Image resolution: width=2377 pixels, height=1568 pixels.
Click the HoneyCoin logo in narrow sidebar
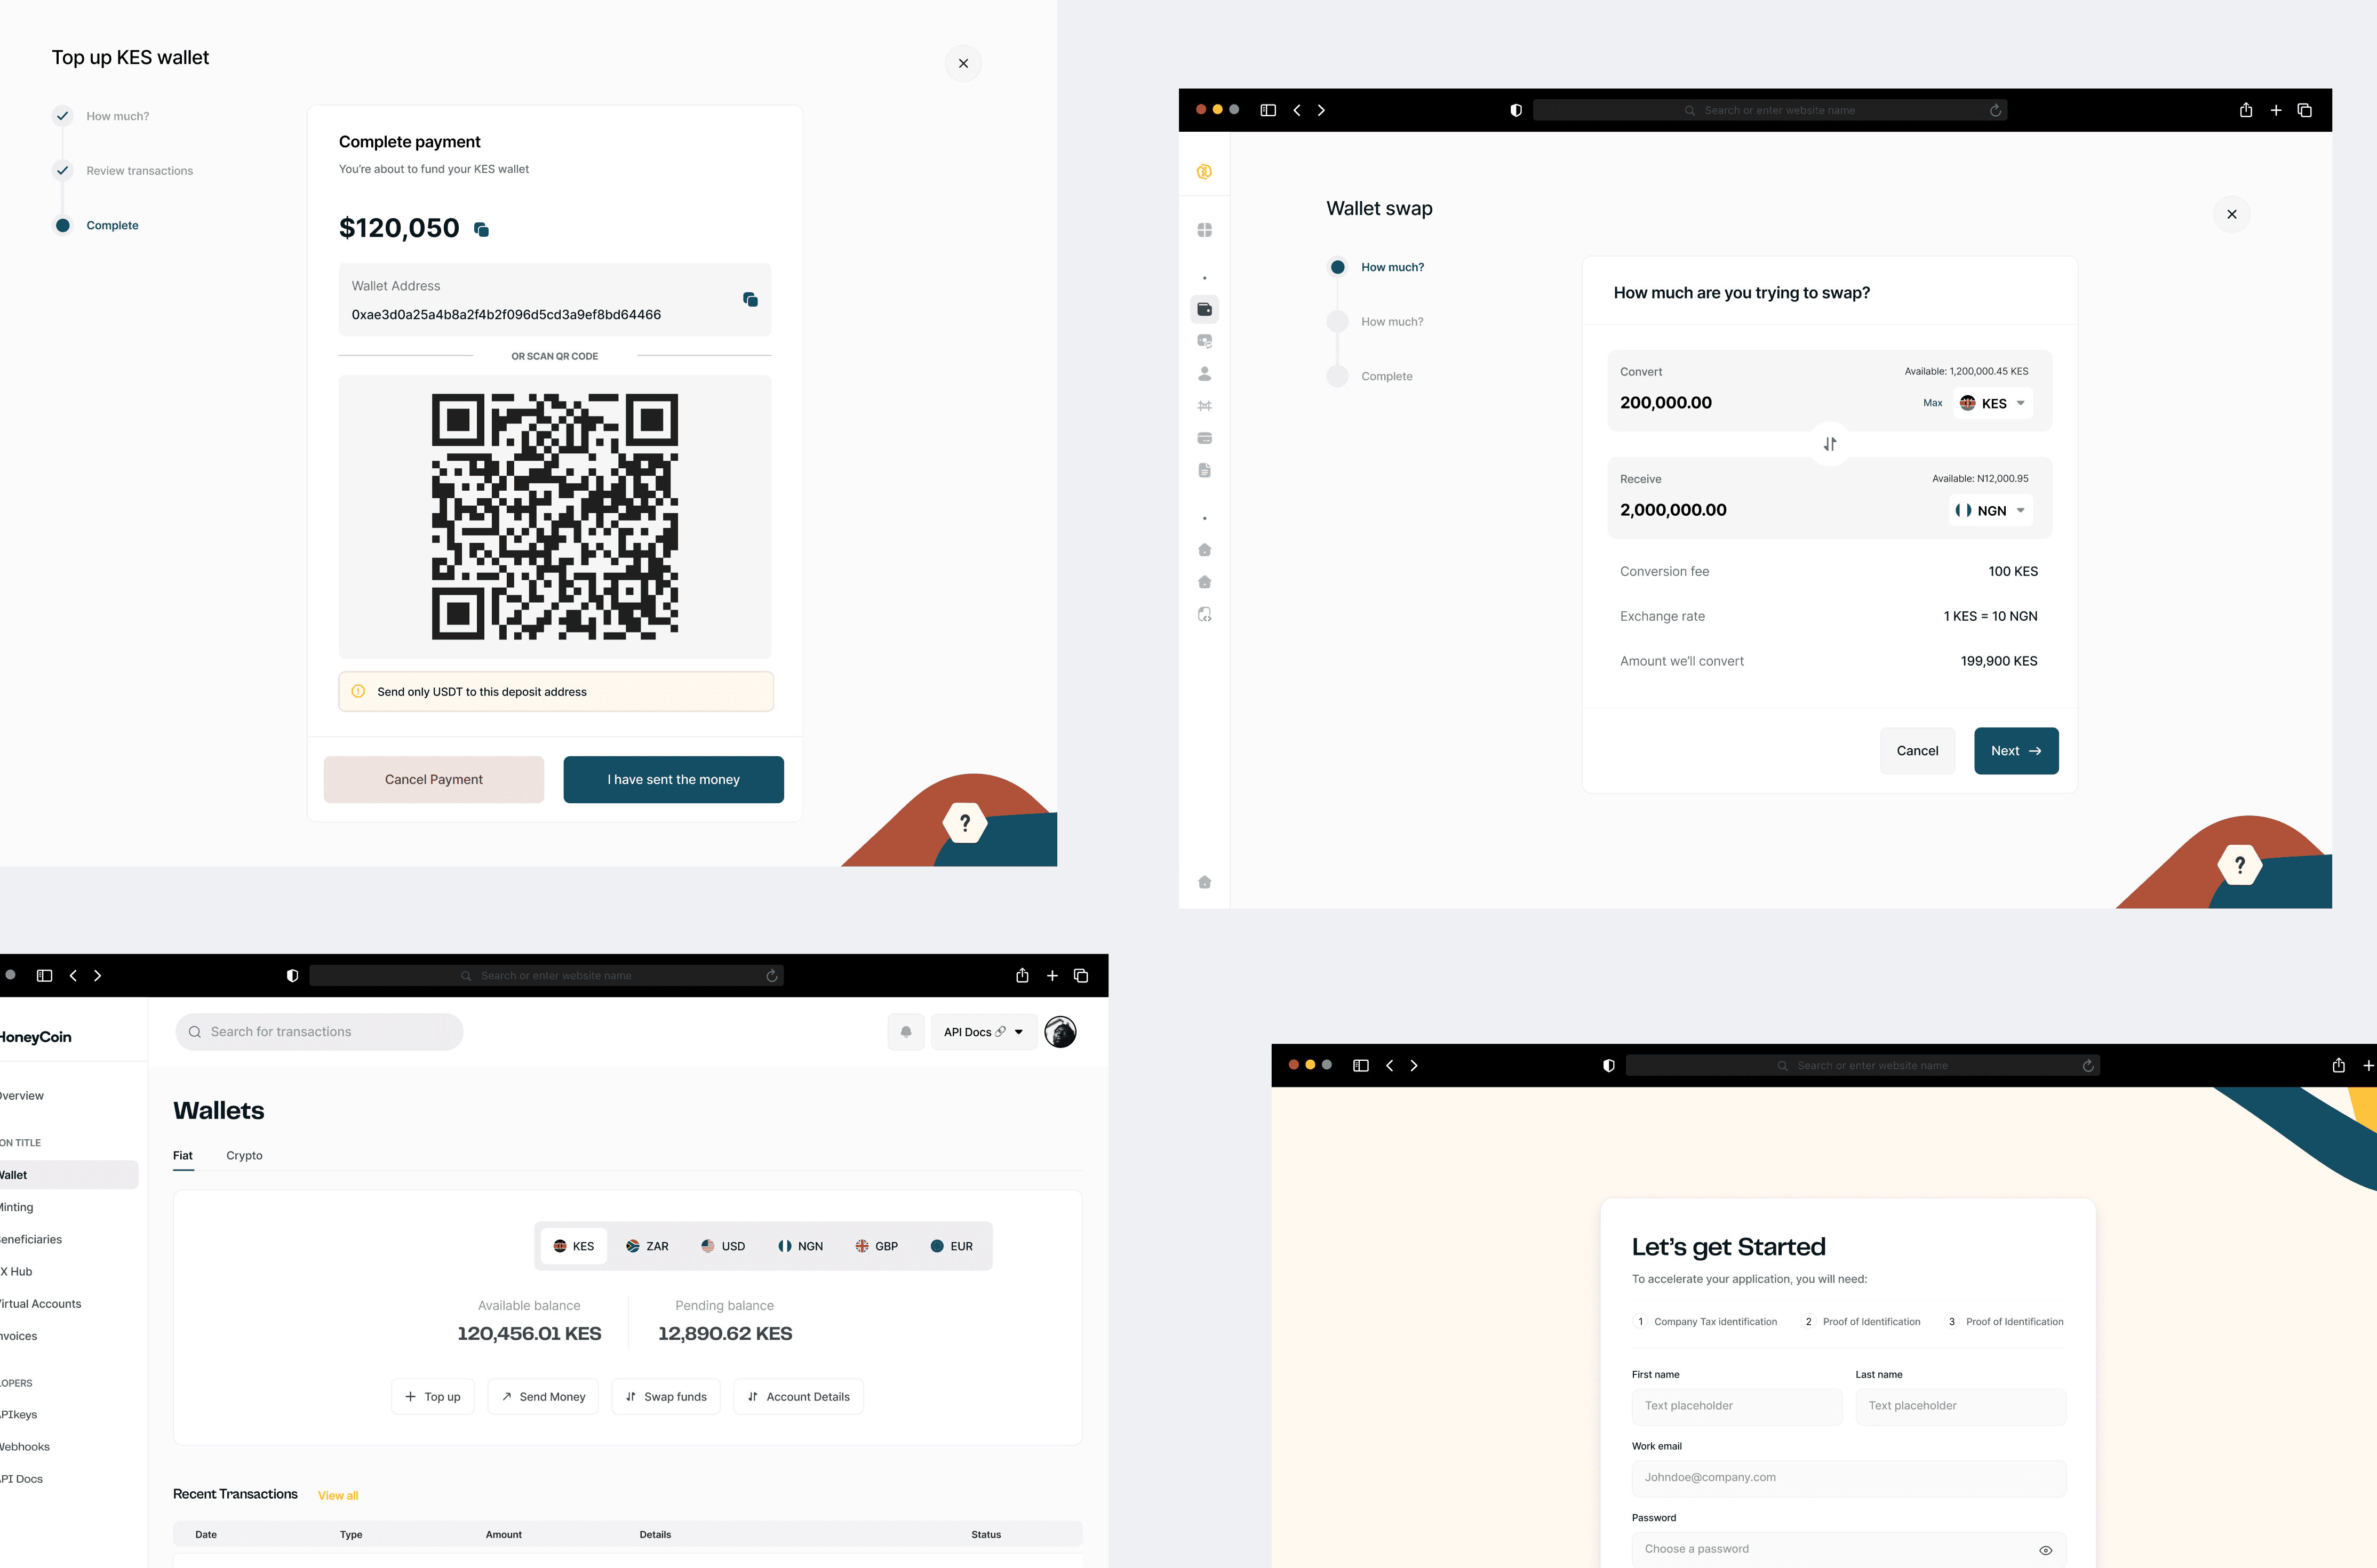coord(1204,172)
